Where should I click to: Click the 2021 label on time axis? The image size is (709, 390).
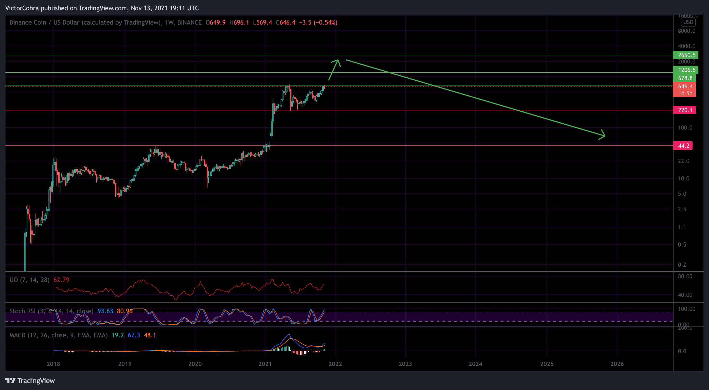click(x=265, y=364)
